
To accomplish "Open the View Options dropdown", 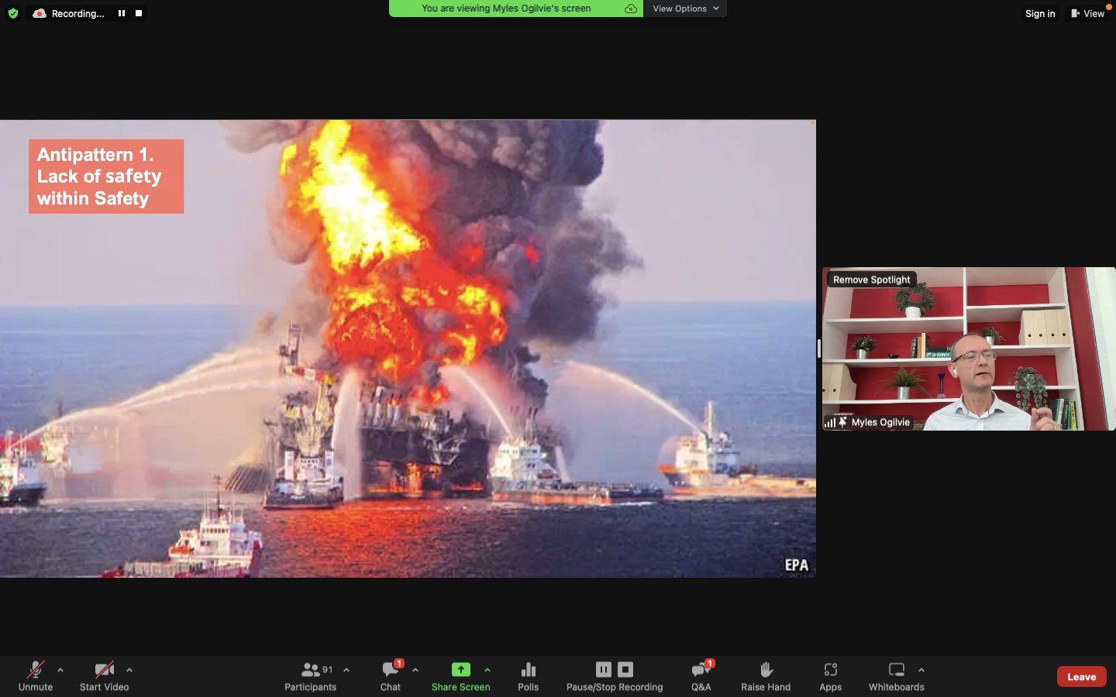I will (685, 9).
